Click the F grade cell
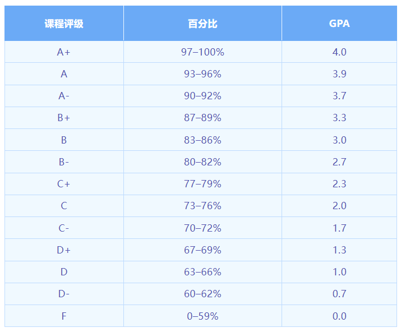401x332 pixels. click(x=64, y=316)
